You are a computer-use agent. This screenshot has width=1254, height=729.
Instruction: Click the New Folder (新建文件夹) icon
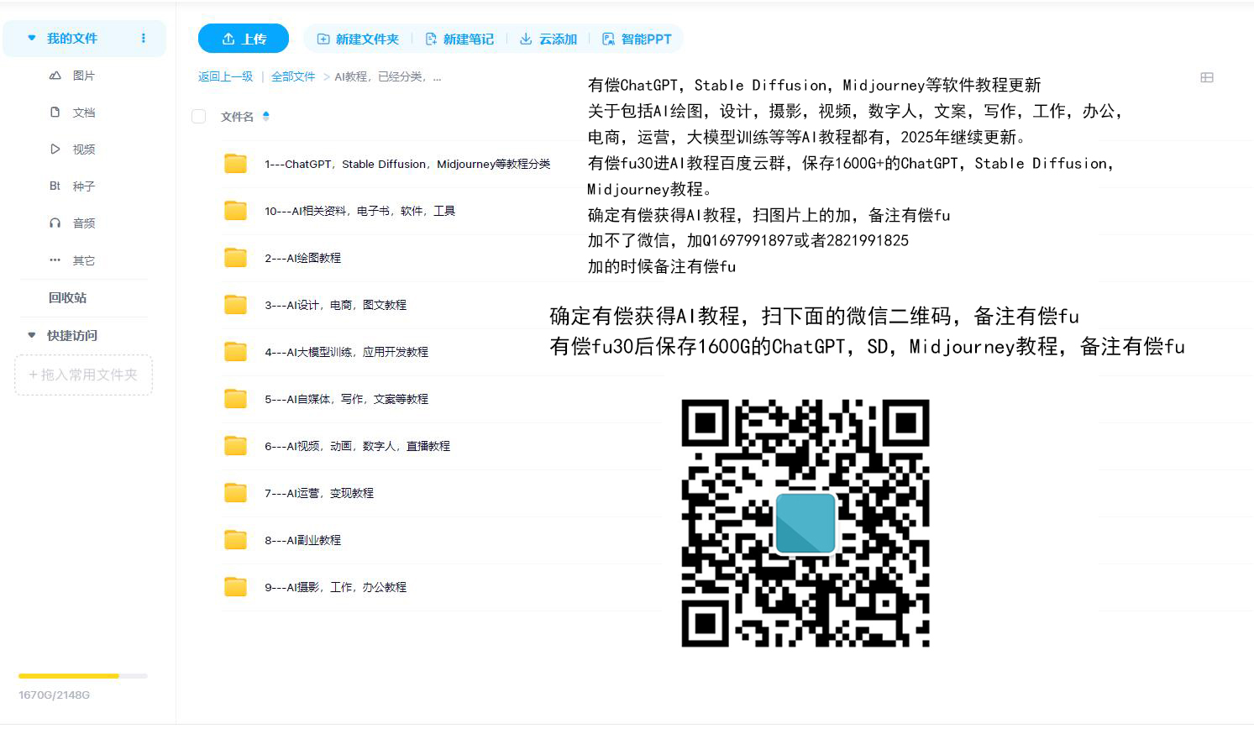pyautogui.click(x=323, y=39)
